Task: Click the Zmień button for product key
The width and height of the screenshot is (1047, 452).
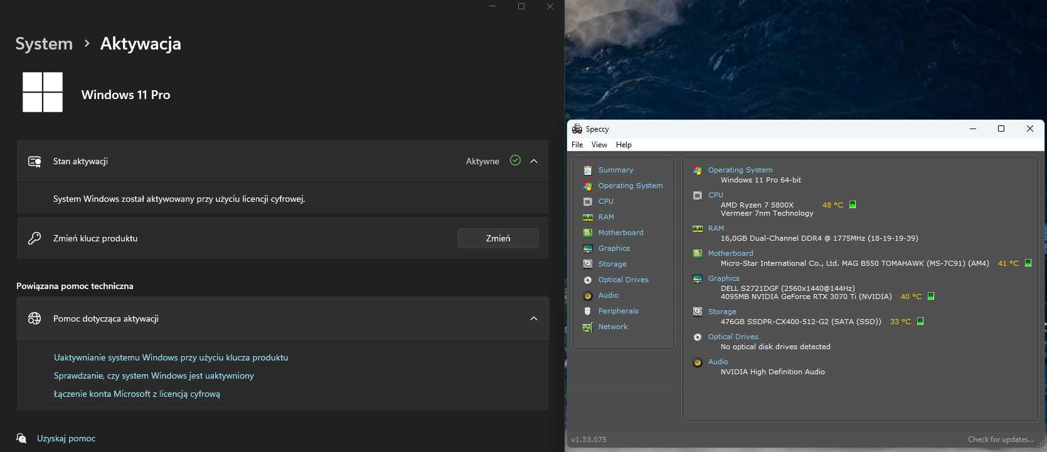Action: [498, 238]
